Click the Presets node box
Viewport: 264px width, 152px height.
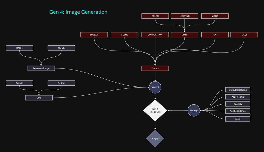(x=19, y=83)
